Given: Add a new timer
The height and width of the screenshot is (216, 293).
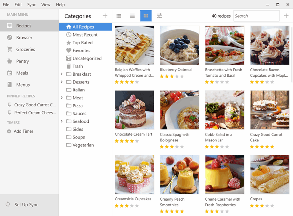Looking at the screenshot, I should coord(23,131).
